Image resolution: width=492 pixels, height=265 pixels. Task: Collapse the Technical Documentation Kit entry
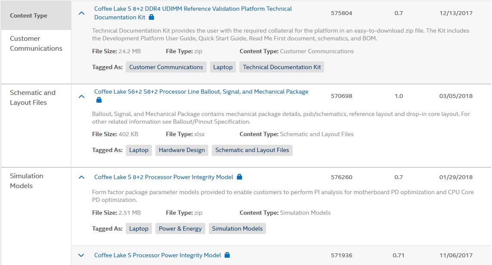click(81, 13)
